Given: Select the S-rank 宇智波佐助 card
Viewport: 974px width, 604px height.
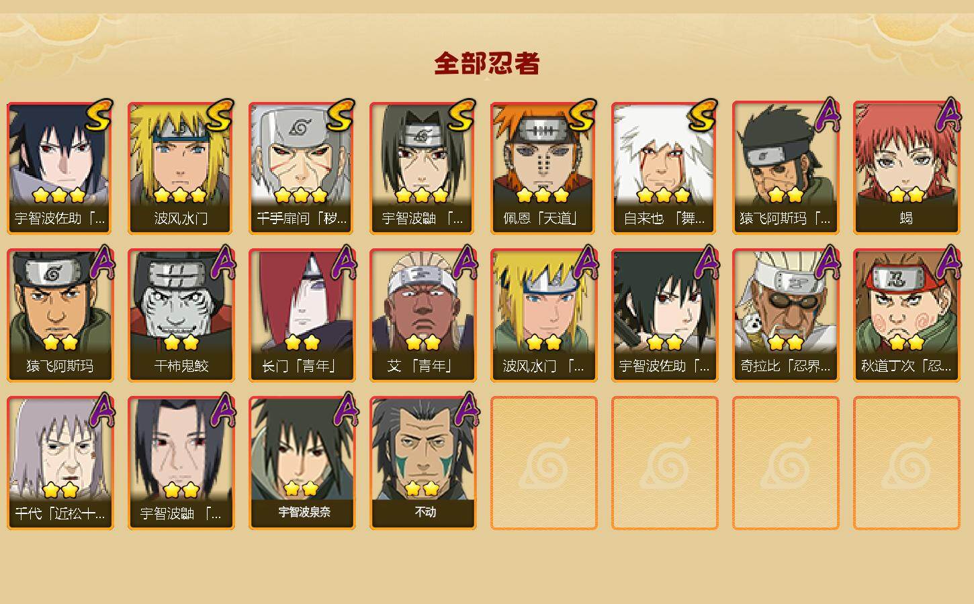Looking at the screenshot, I should pos(60,167).
